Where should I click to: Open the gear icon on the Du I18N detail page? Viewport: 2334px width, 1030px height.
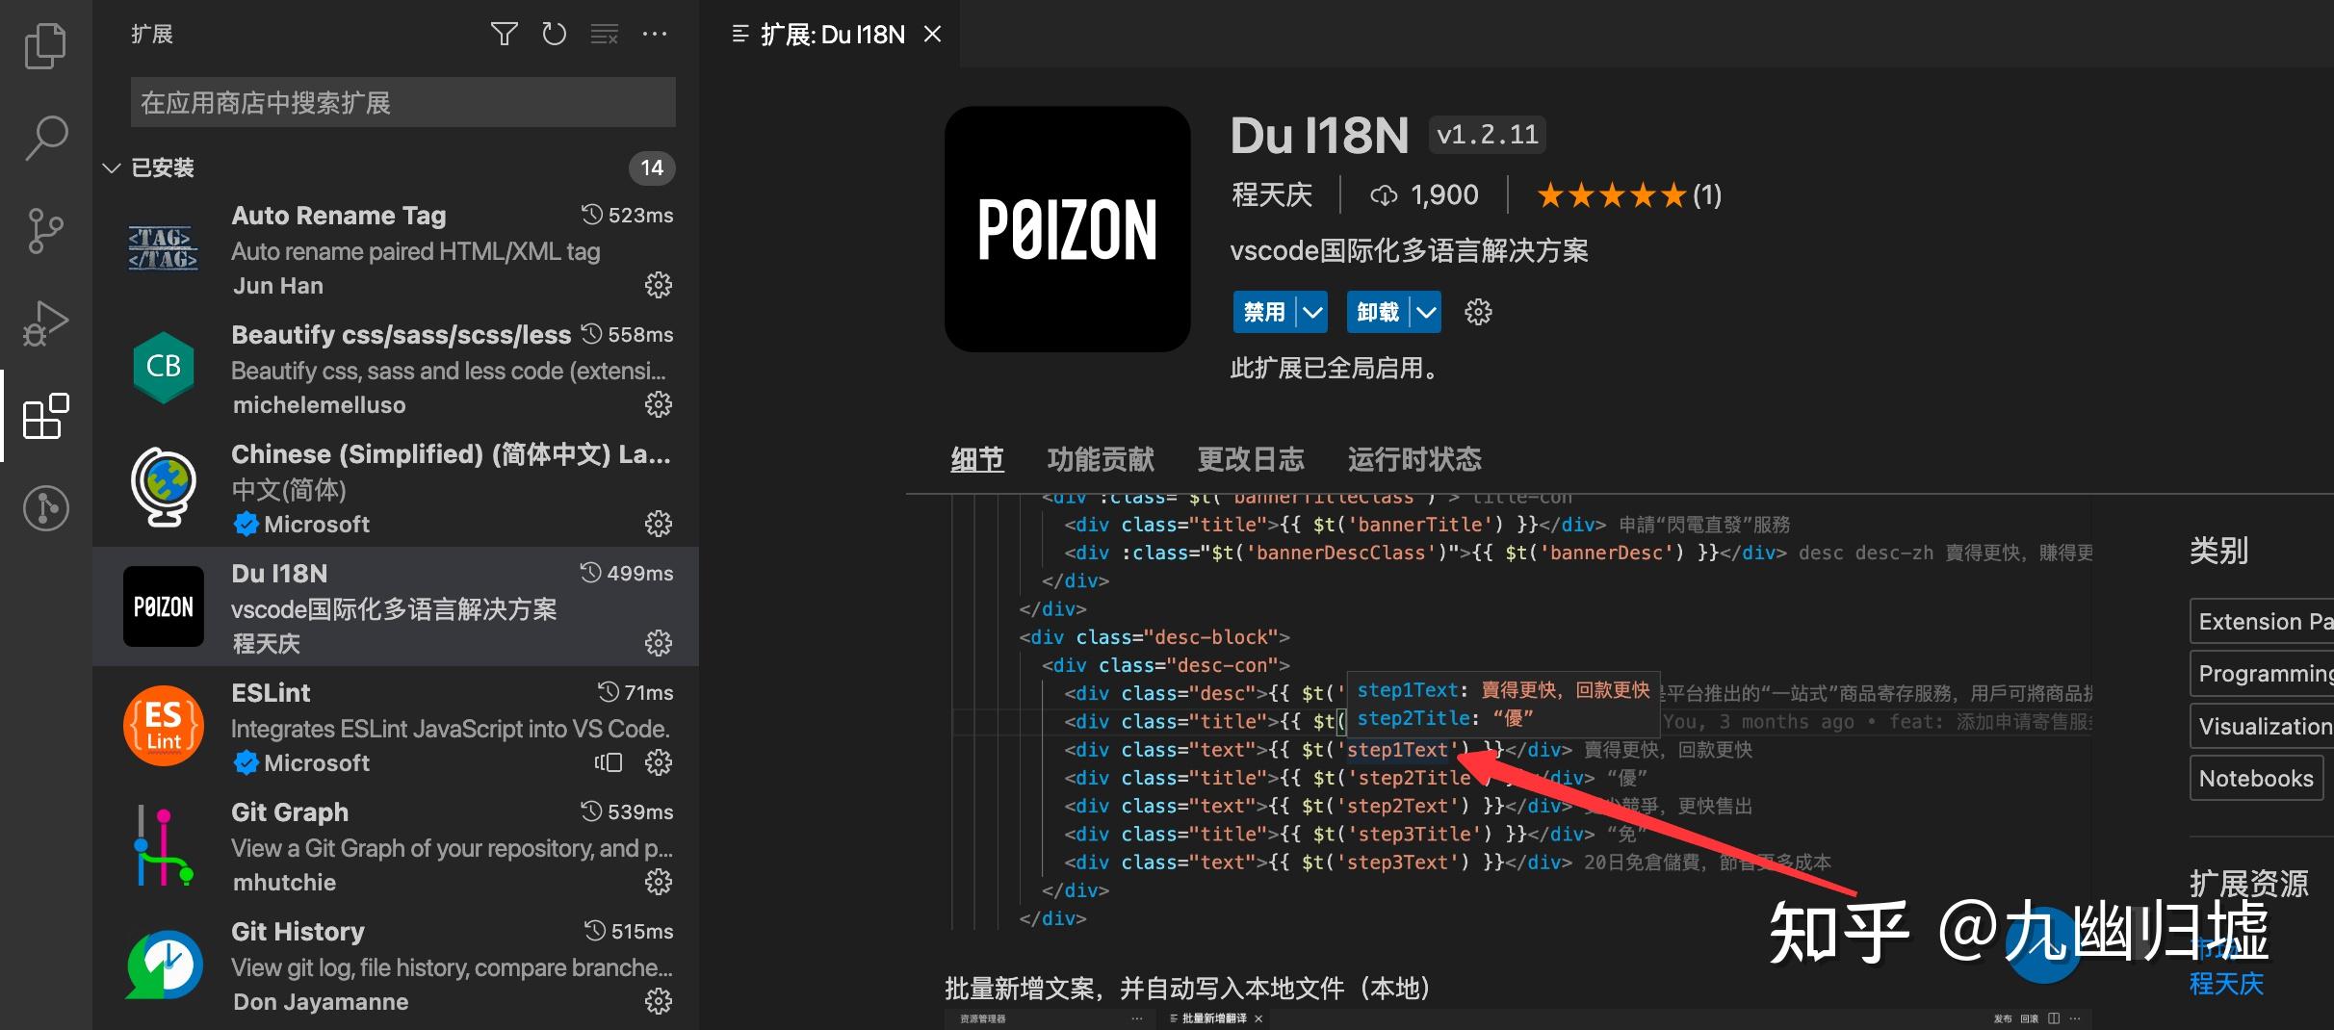pyautogui.click(x=1477, y=311)
